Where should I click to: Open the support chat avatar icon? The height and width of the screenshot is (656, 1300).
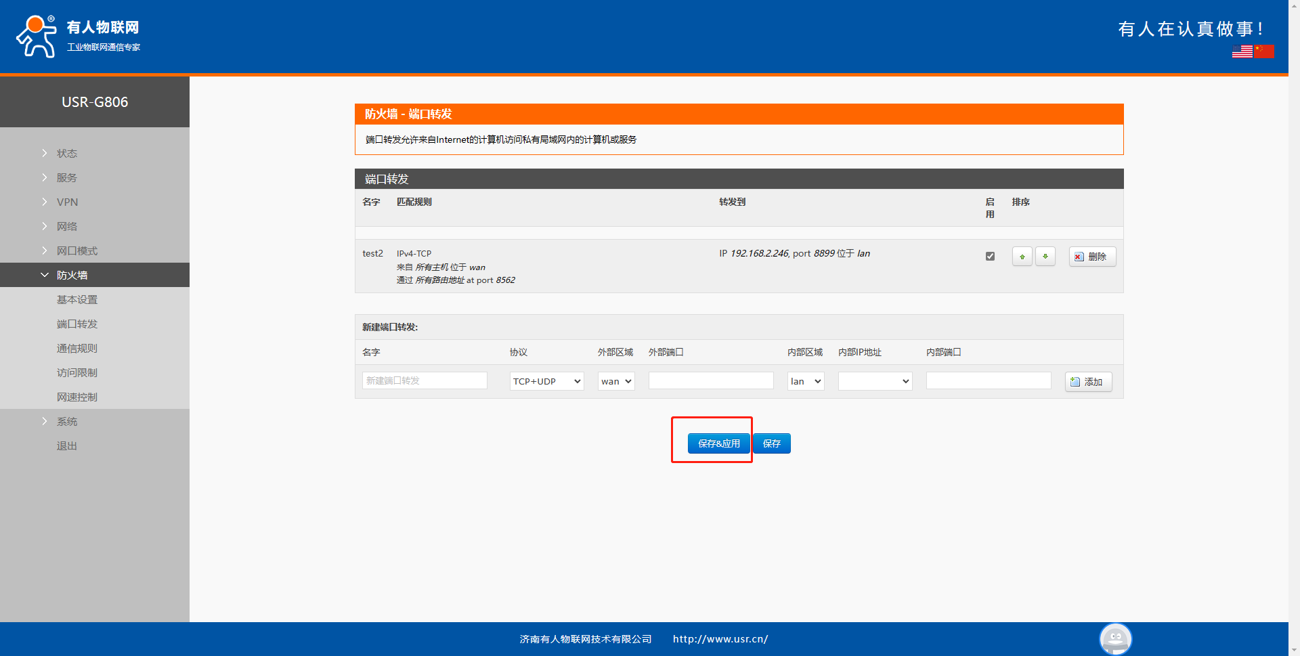tap(1115, 638)
